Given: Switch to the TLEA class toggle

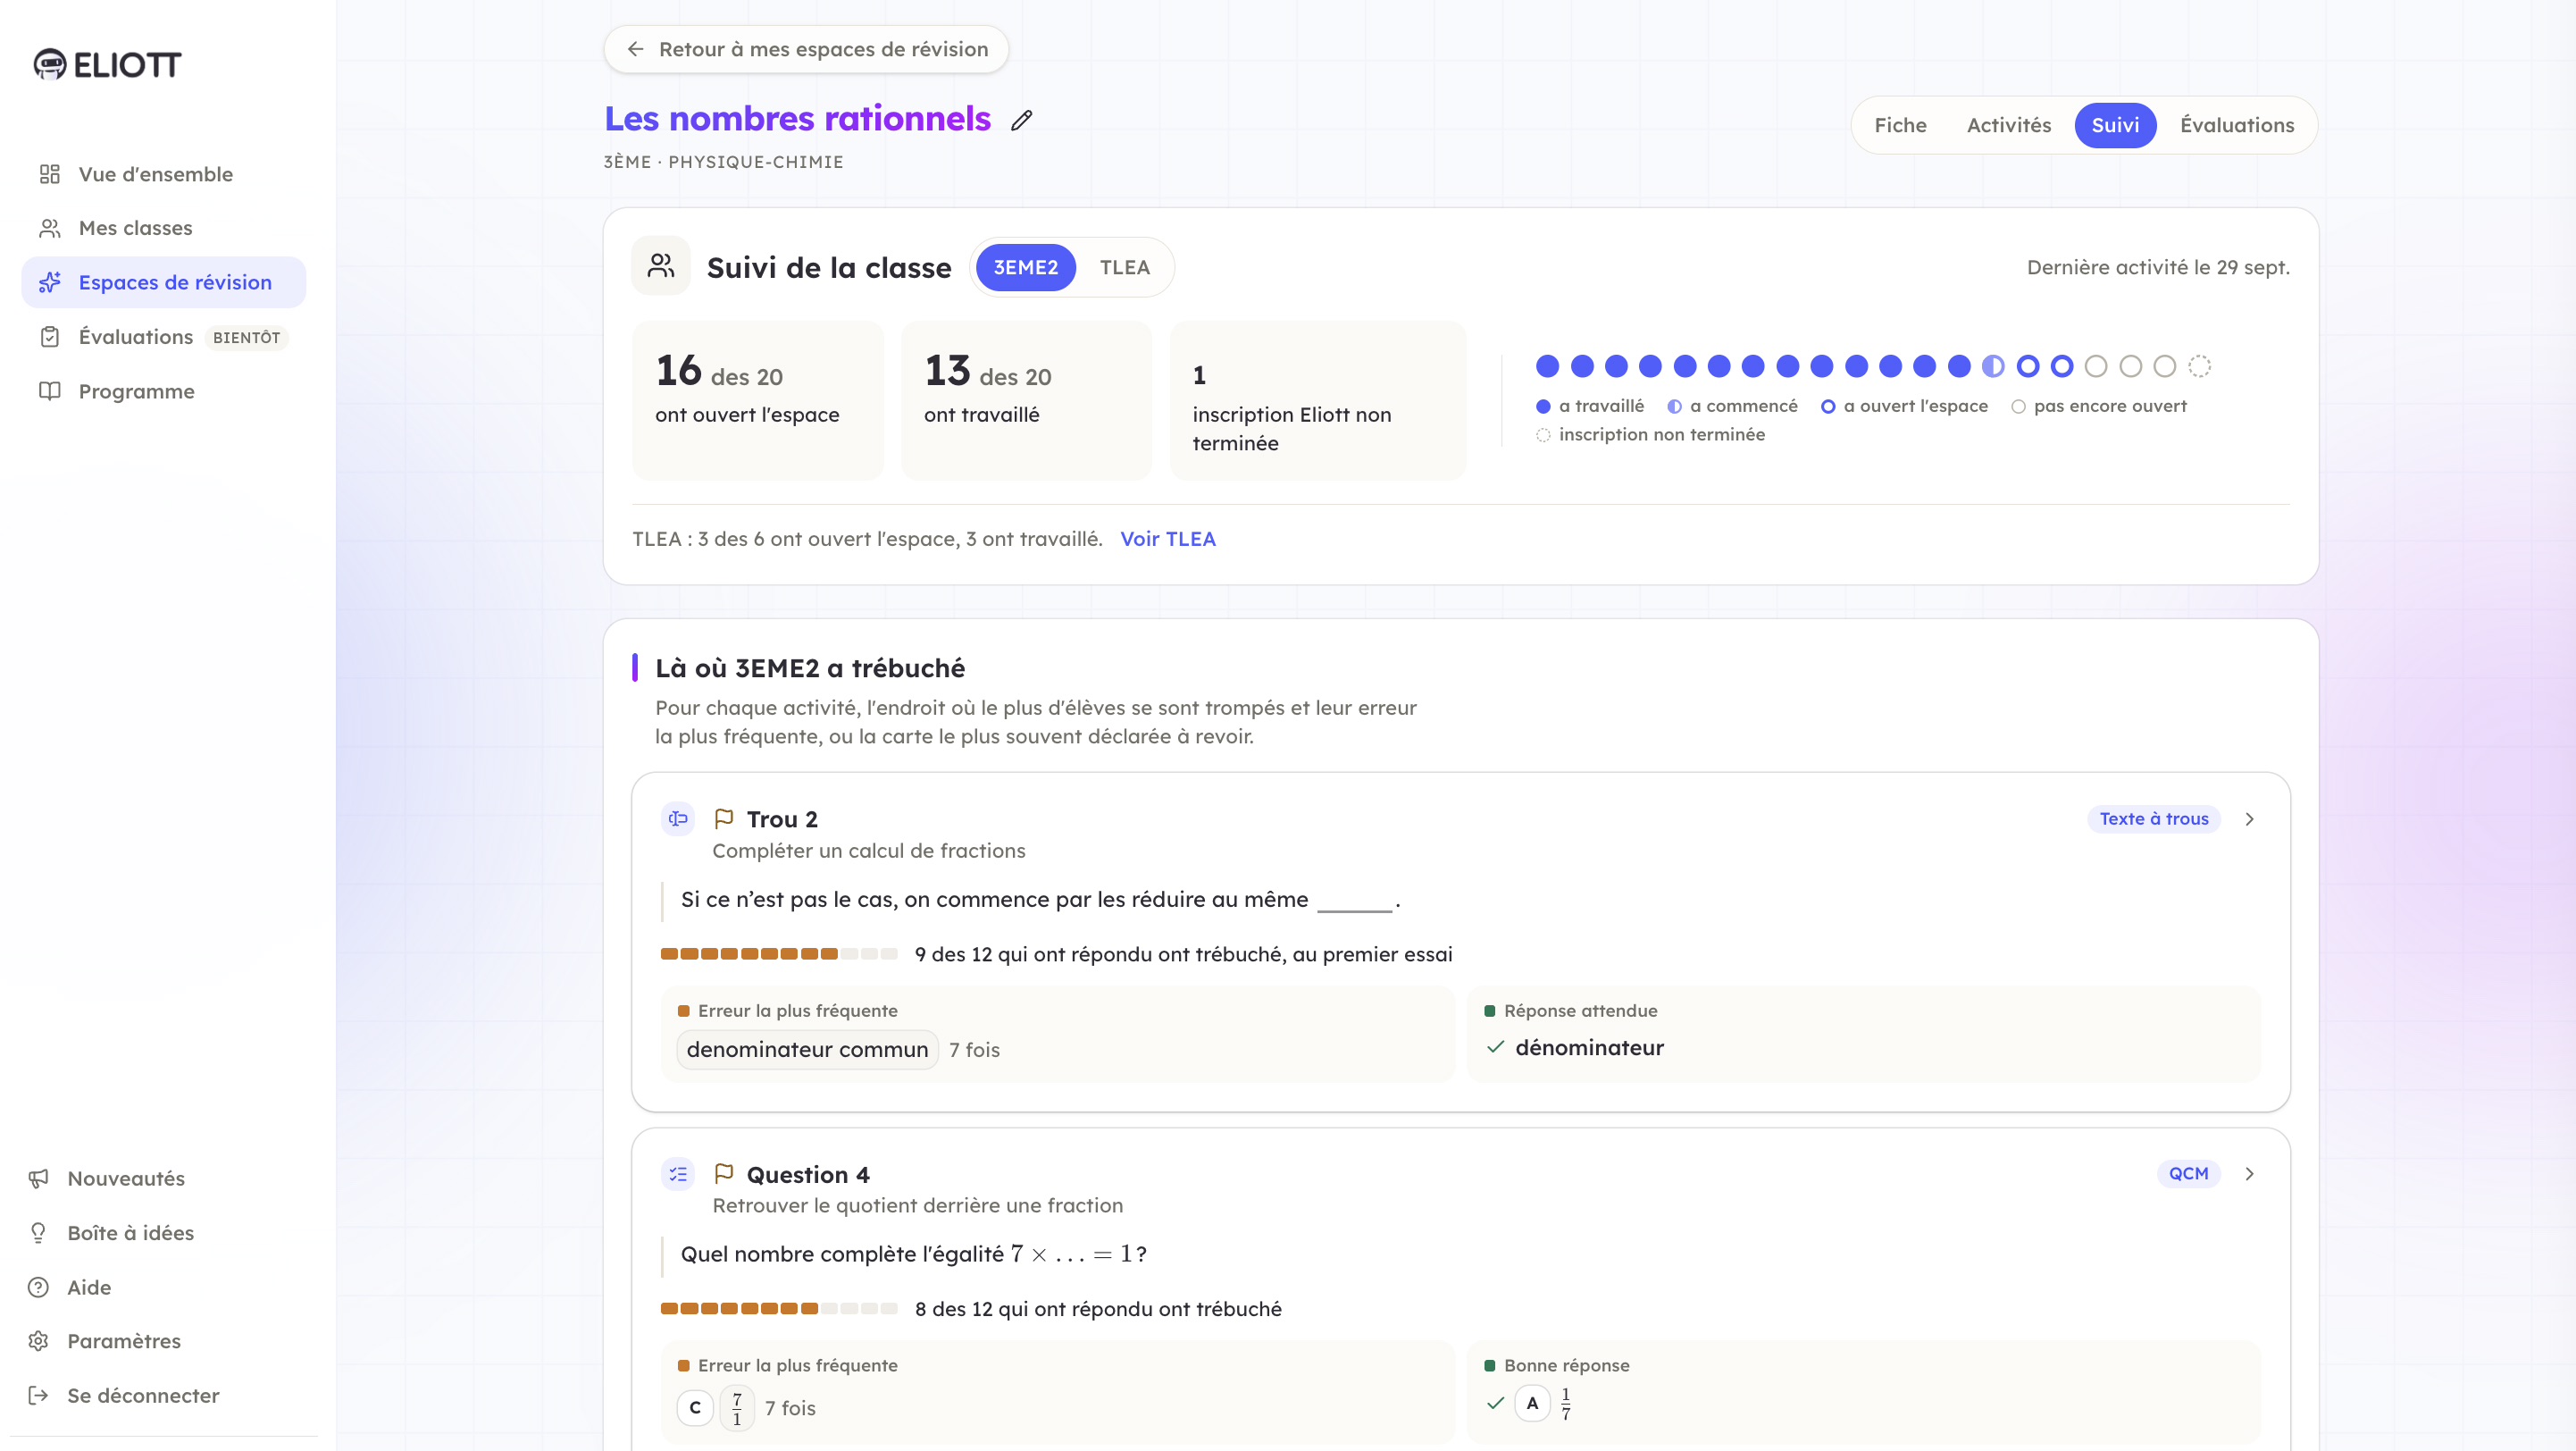Looking at the screenshot, I should [x=1124, y=267].
